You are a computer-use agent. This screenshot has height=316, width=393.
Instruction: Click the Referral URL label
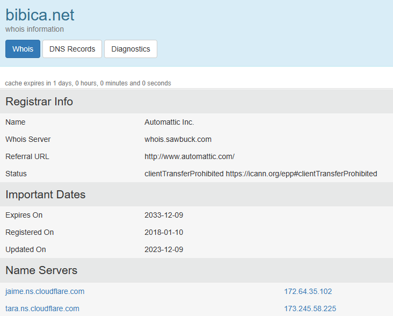coord(27,156)
